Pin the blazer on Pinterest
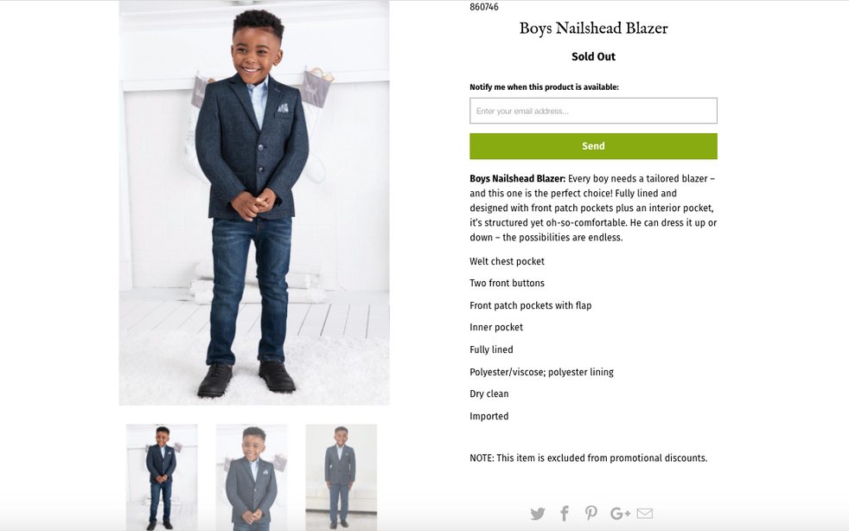This screenshot has width=849, height=531. click(591, 514)
